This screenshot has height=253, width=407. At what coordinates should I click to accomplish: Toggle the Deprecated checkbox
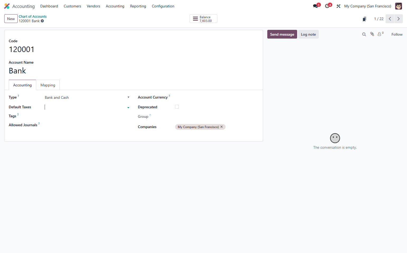[x=177, y=107]
